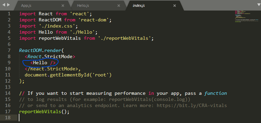Click the code minimap preview
This screenshot has width=261, height=123.
pos(246,17)
